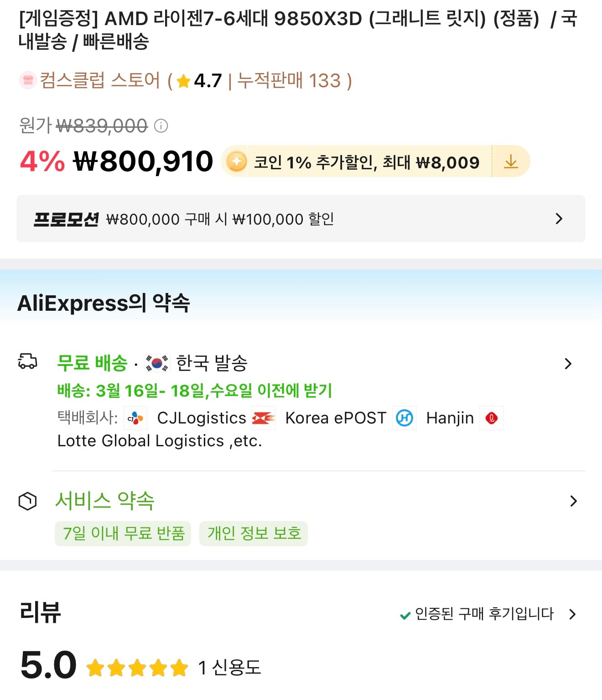The image size is (602, 700).
Task: Tap the 개인 정보 보호 tag
Action: click(x=254, y=533)
